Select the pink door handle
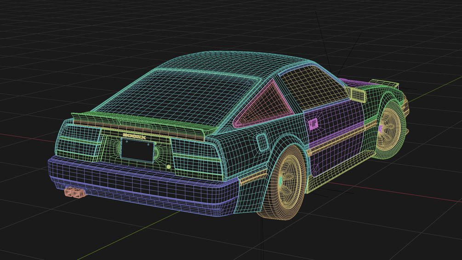 tap(314, 123)
